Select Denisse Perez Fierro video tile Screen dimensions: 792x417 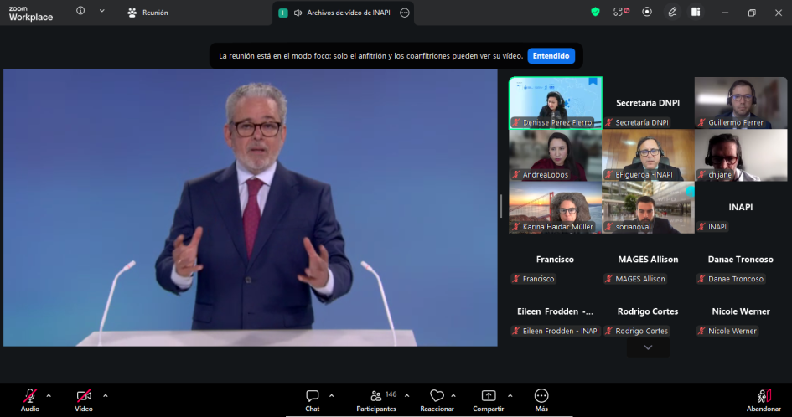click(x=555, y=103)
